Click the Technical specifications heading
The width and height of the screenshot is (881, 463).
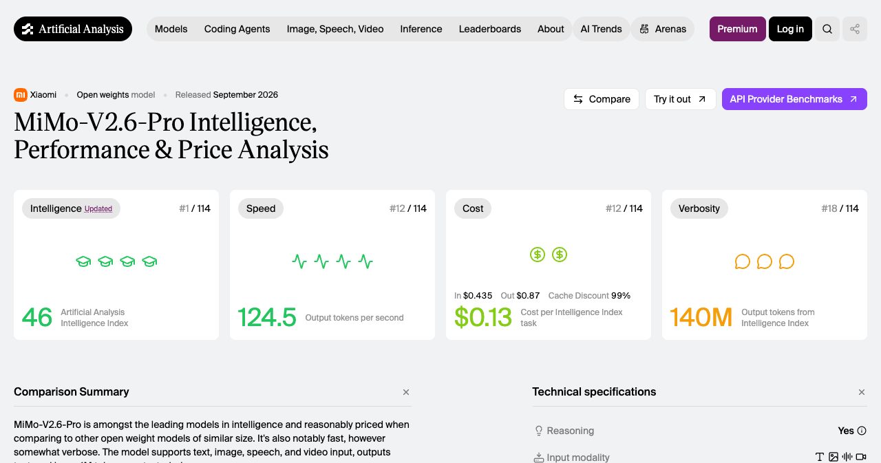(x=594, y=391)
